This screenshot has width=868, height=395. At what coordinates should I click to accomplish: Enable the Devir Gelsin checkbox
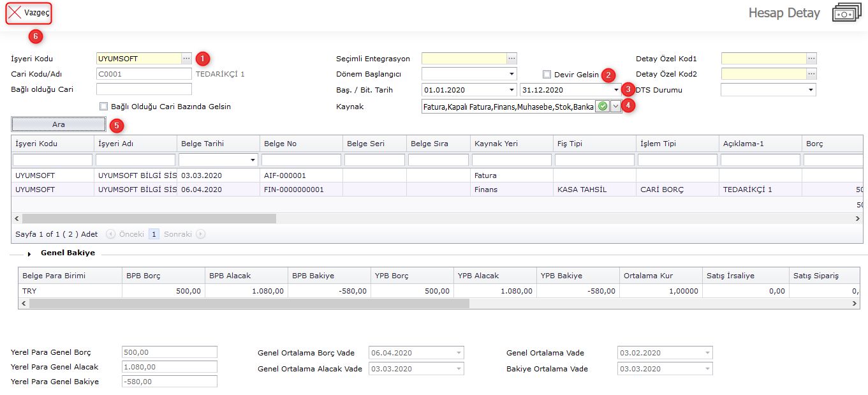(x=547, y=74)
